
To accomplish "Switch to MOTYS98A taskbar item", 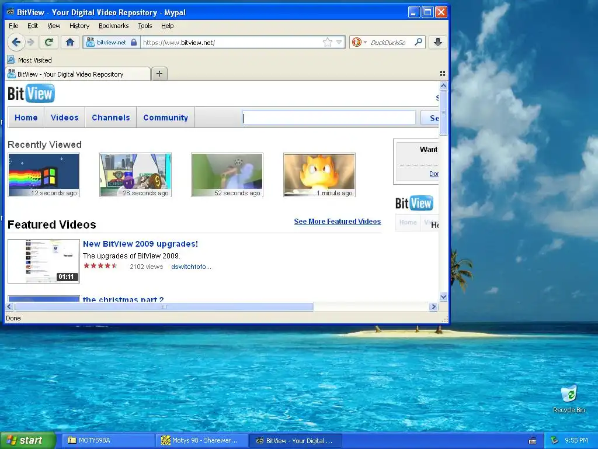I will [108, 441].
